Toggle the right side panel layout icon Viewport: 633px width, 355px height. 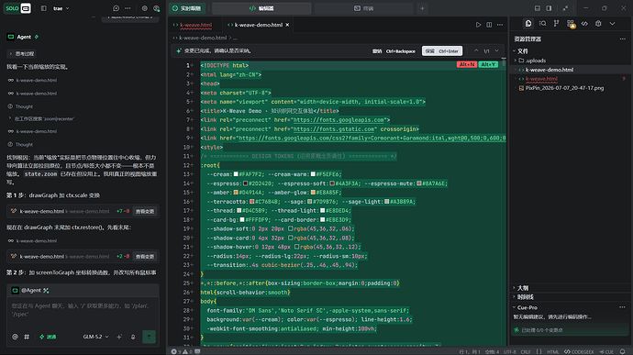549,8
